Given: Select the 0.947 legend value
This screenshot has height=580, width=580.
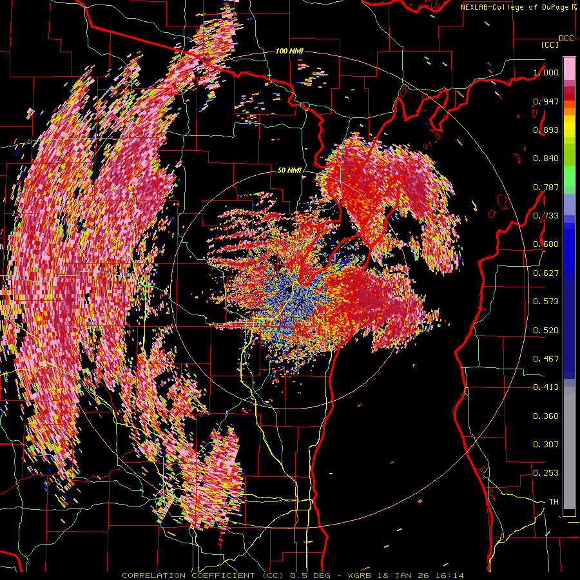Looking at the screenshot, I should click(x=546, y=101).
